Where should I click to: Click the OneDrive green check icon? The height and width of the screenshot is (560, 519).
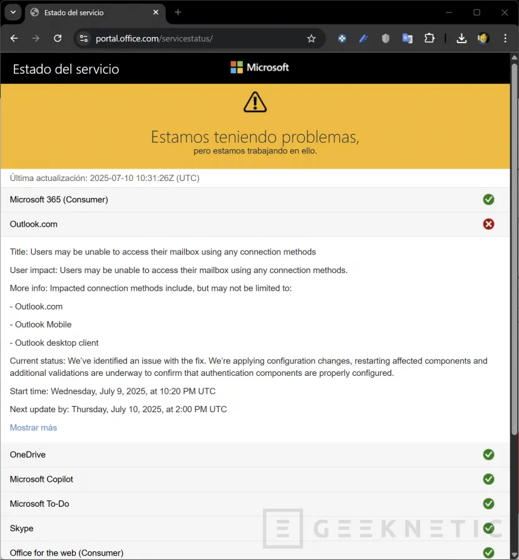488,455
